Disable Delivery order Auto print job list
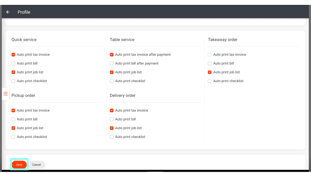The height and width of the screenshot is (173, 311). pyautogui.click(x=112, y=128)
